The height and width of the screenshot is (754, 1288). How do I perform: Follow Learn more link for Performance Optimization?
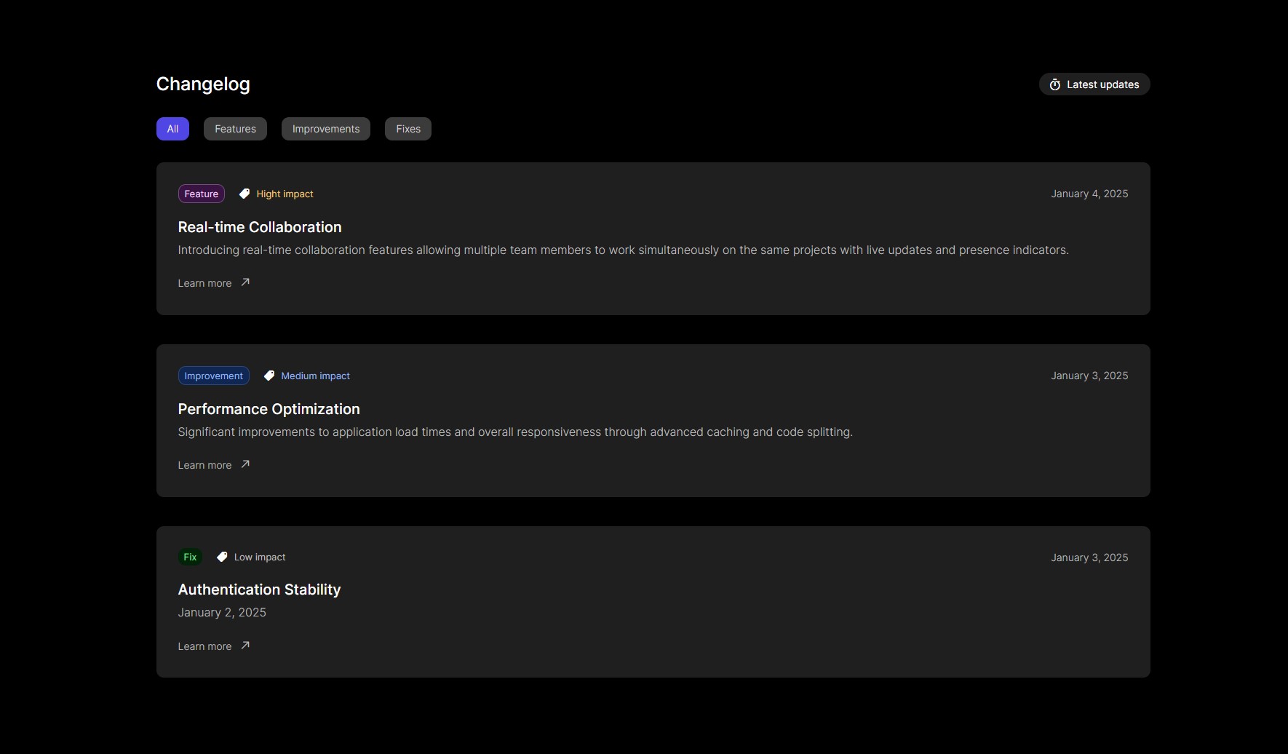pyautogui.click(x=204, y=465)
